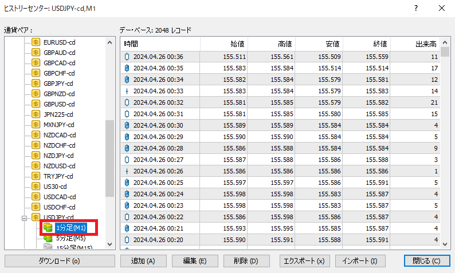Click candle icon of 2024.04.26 00:36 row
Screen dimensions: 455x273
pos(127,57)
